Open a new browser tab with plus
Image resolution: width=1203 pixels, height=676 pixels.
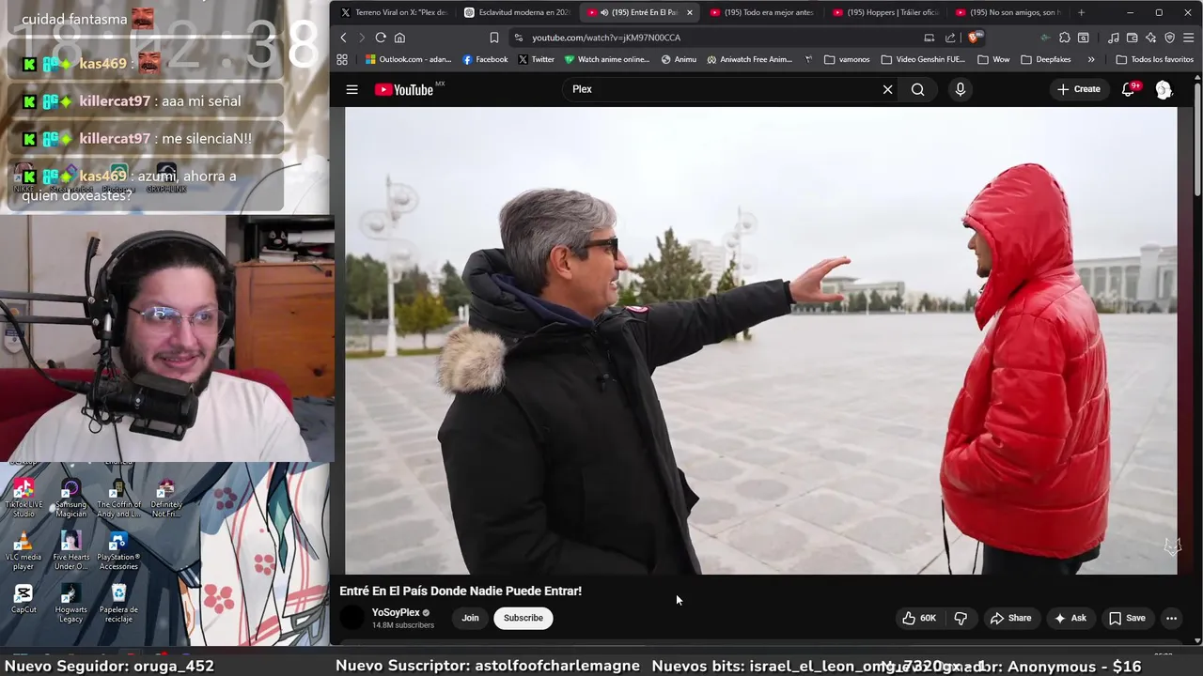(x=1081, y=12)
